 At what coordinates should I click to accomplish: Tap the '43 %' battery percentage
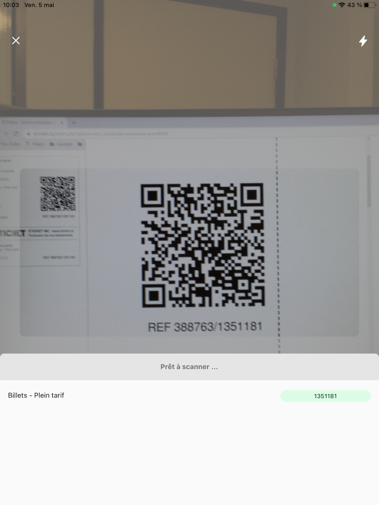tap(354, 5)
